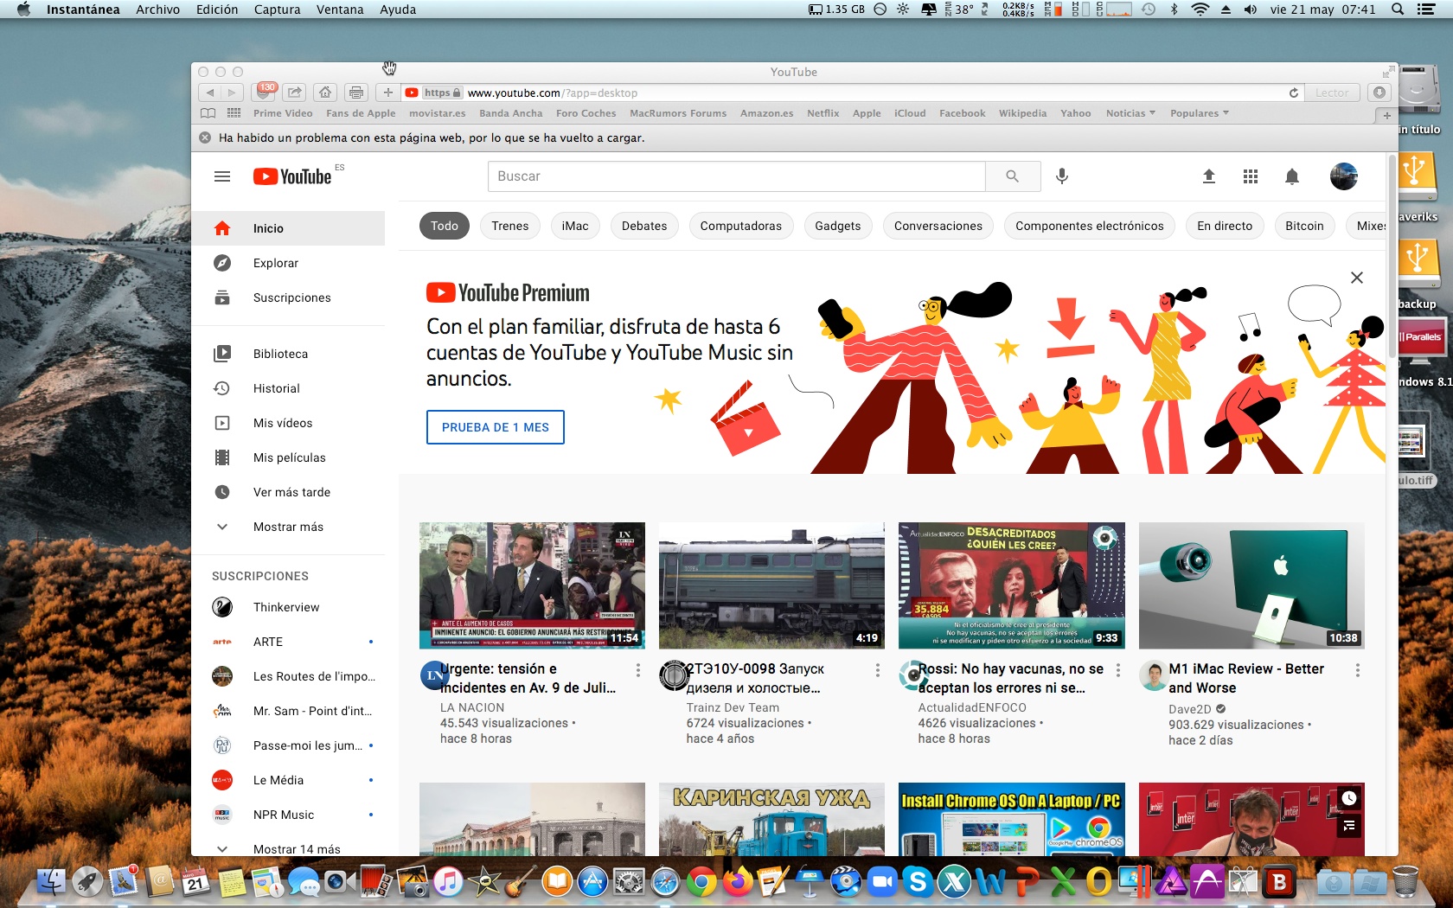Show the bookmarks book icon
Screen dimensions: 1453x908
[x=208, y=113]
